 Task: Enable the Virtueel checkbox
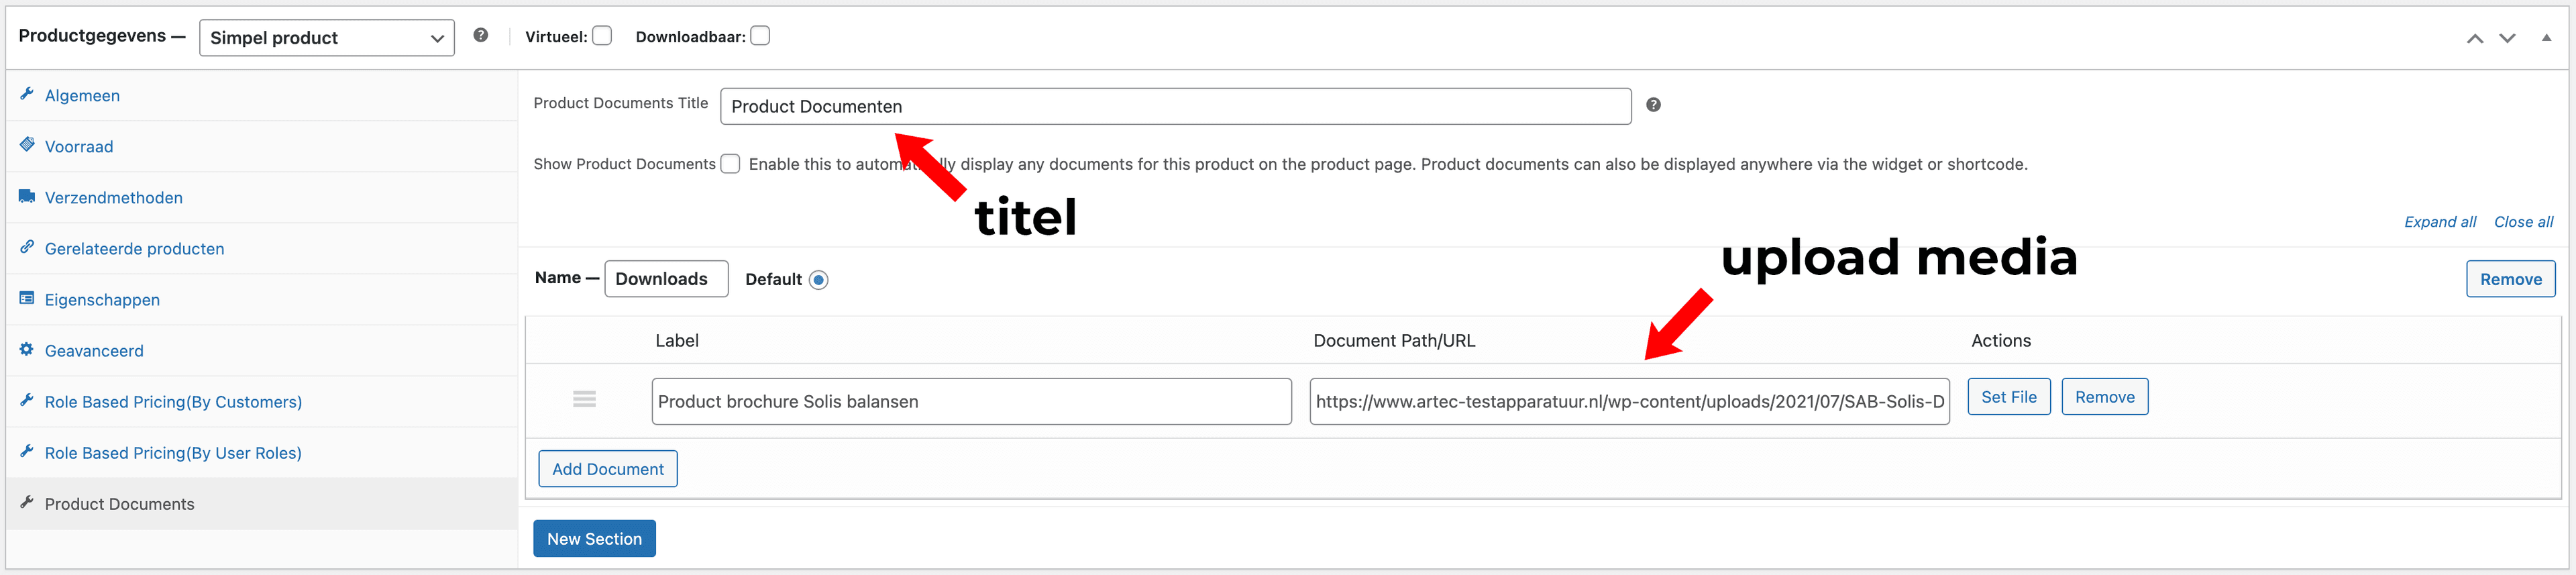click(602, 36)
